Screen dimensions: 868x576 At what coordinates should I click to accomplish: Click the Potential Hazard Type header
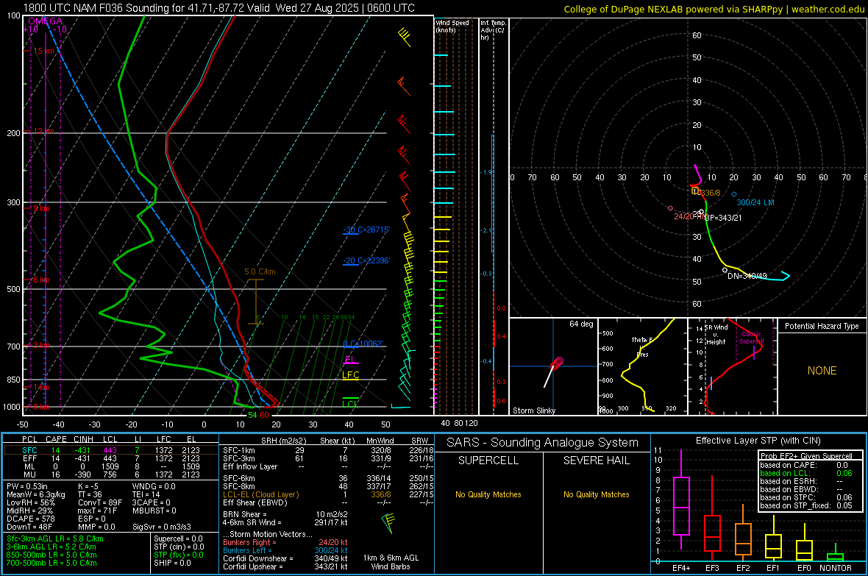tap(822, 326)
